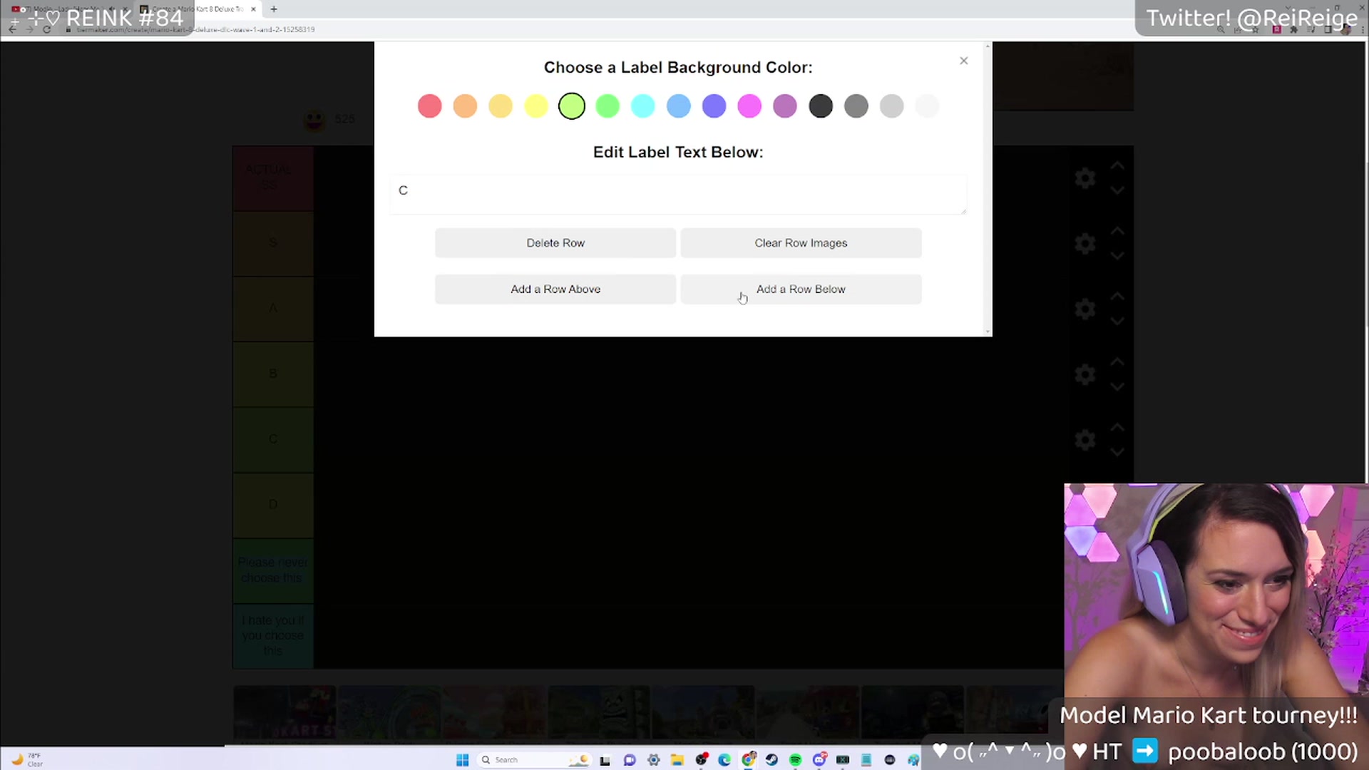Click the 'Please never choose this' tier label
Image resolution: width=1369 pixels, height=770 pixels.
[x=273, y=570]
